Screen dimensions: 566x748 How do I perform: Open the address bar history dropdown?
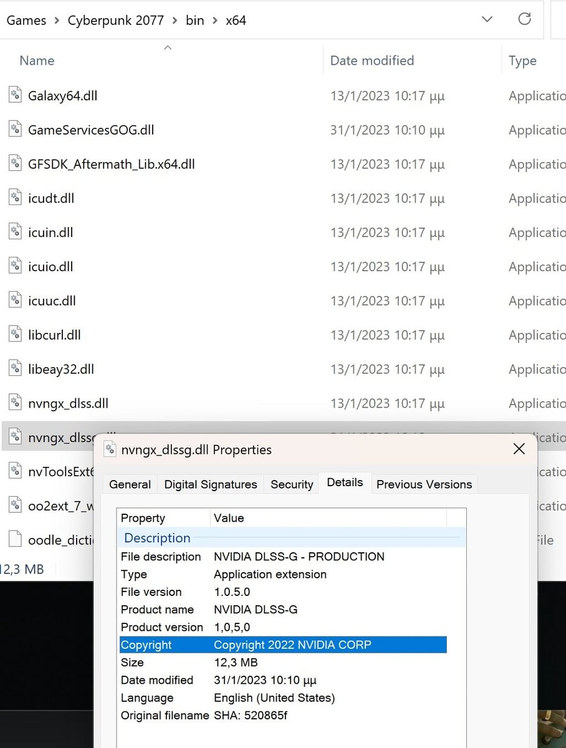point(487,20)
